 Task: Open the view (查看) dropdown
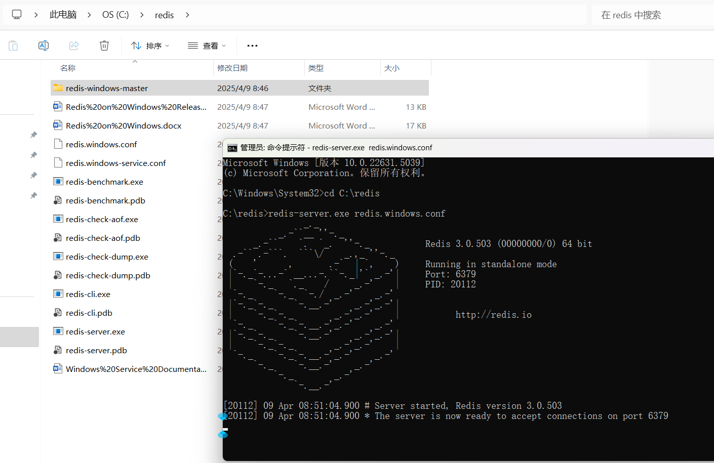(207, 46)
